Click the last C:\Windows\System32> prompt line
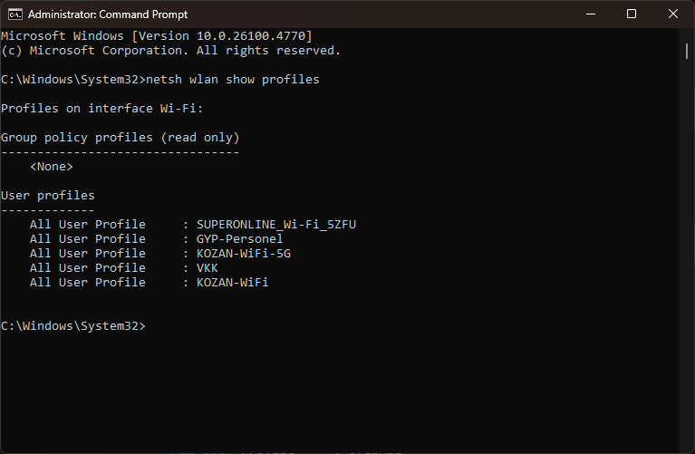This screenshot has height=454, width=695. point(72,325)
